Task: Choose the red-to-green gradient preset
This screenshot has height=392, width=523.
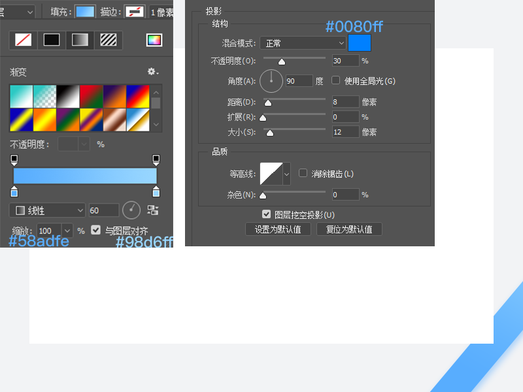Action: 92,96
